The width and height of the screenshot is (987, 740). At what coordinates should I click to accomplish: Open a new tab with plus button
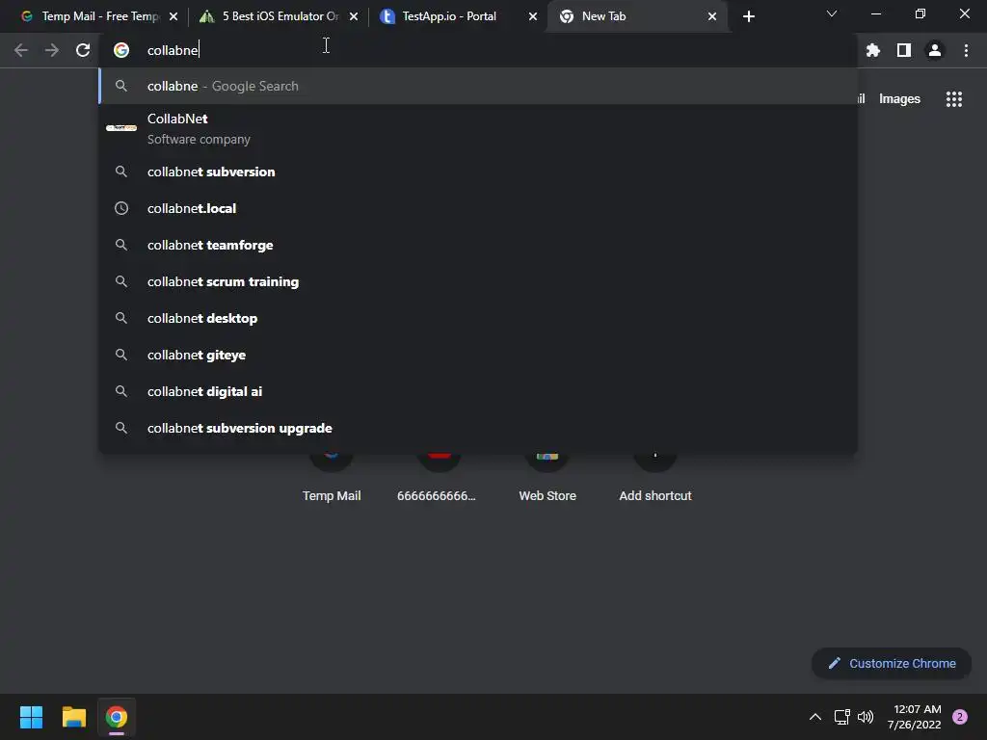point(748,16)
